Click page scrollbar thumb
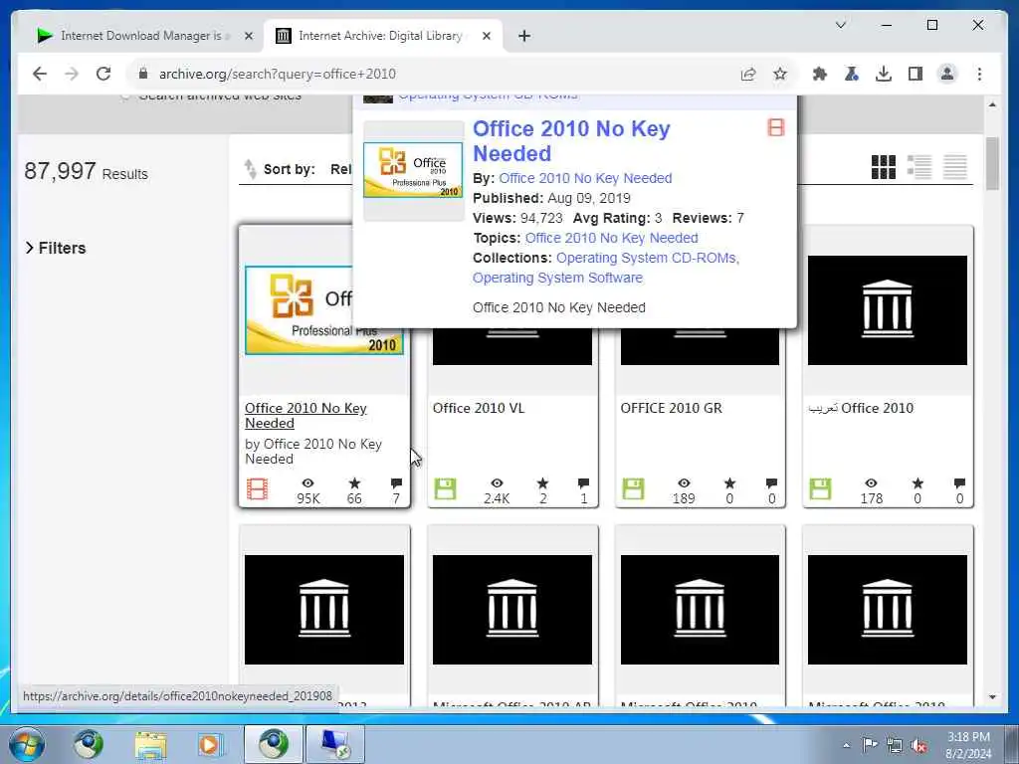The height and width of the screenshot is (764, 1019). click(x=992, y=164)
